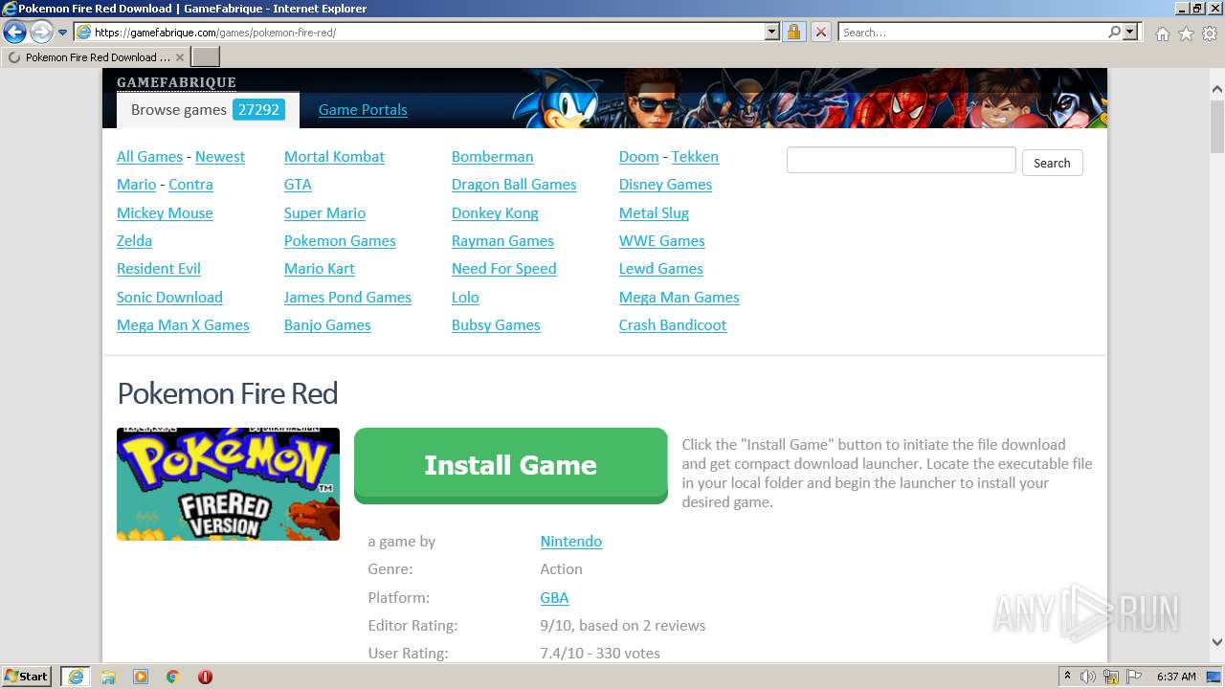This screenshot has height=689, width=1225.
Task: Open the Resident Evil link
Action: pyautogui.click(x=159, y=269)
